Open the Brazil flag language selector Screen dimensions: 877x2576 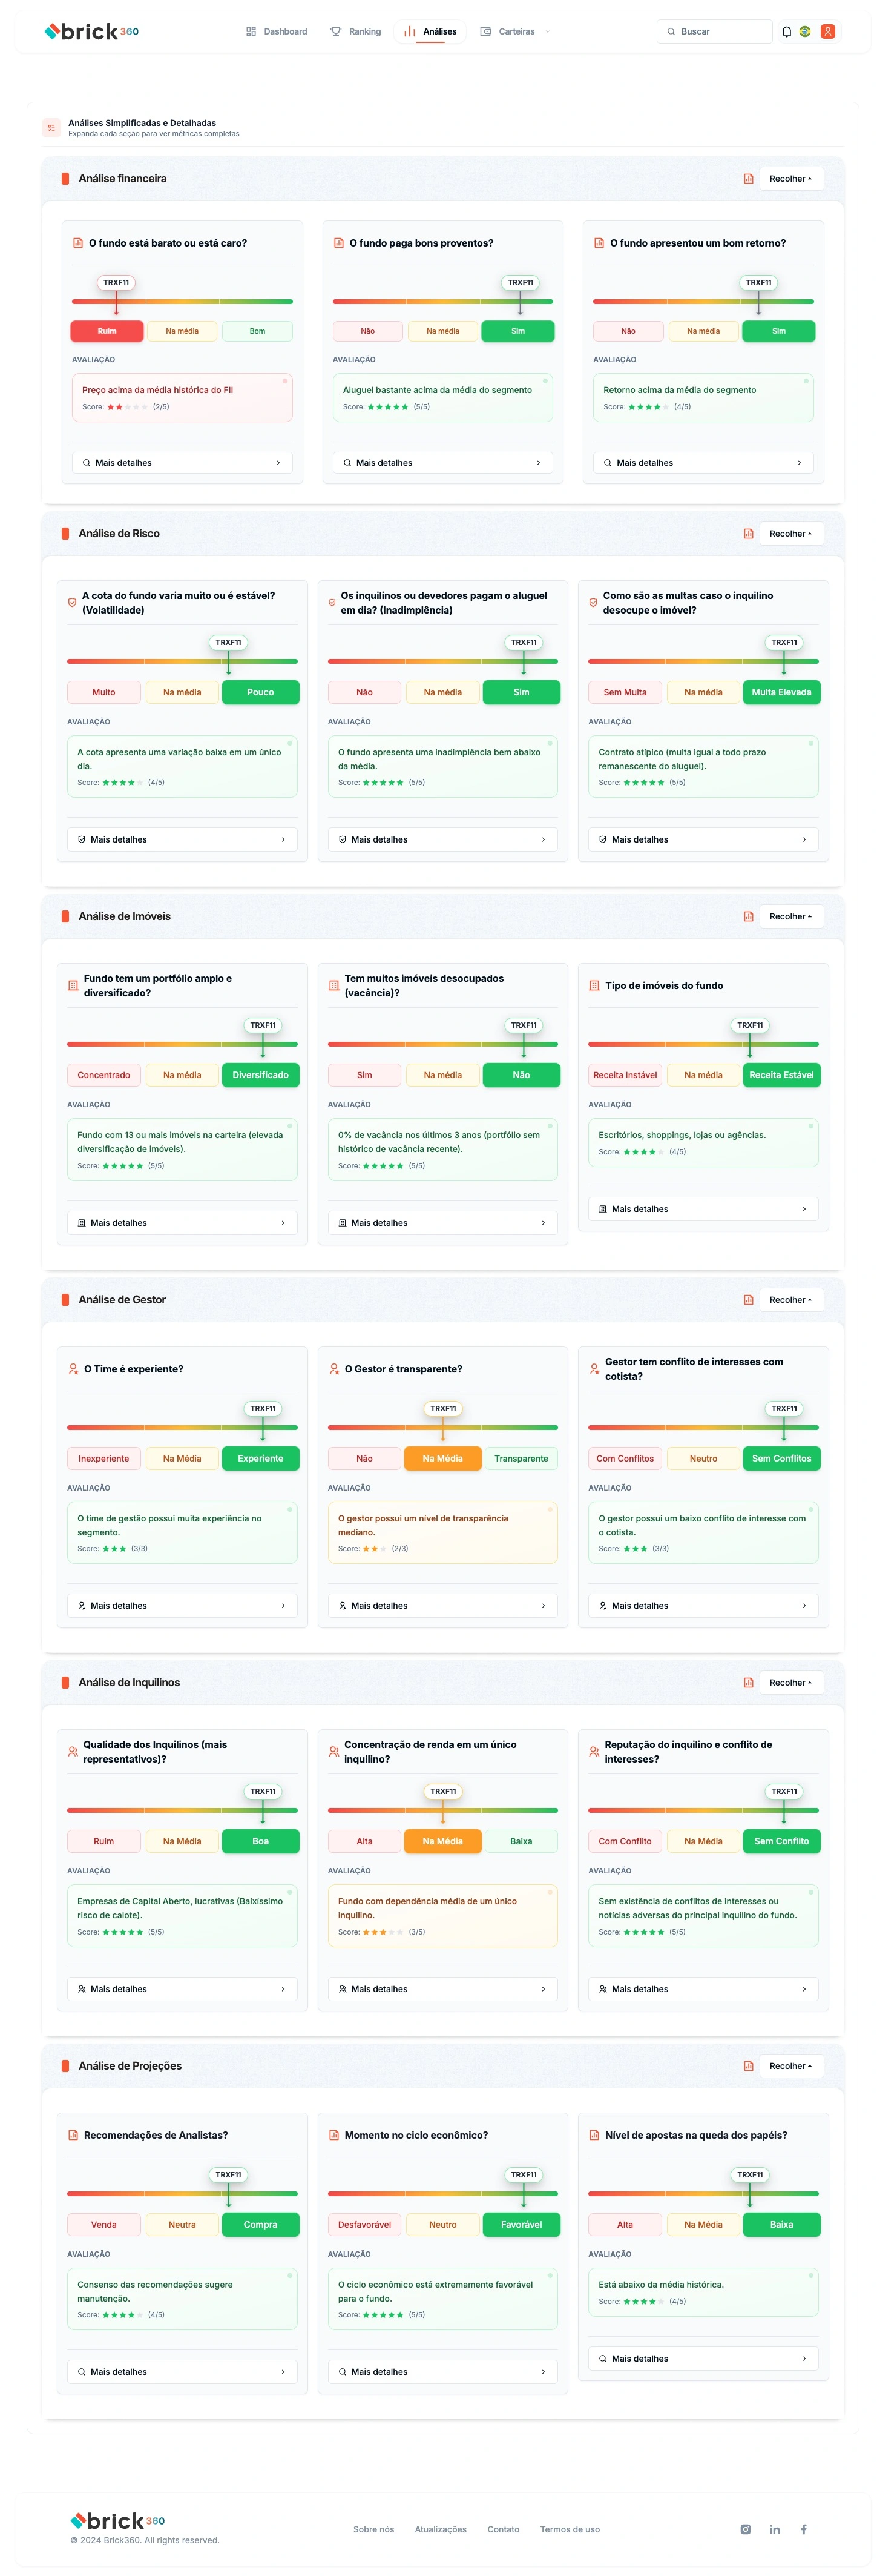coord(805,32)
